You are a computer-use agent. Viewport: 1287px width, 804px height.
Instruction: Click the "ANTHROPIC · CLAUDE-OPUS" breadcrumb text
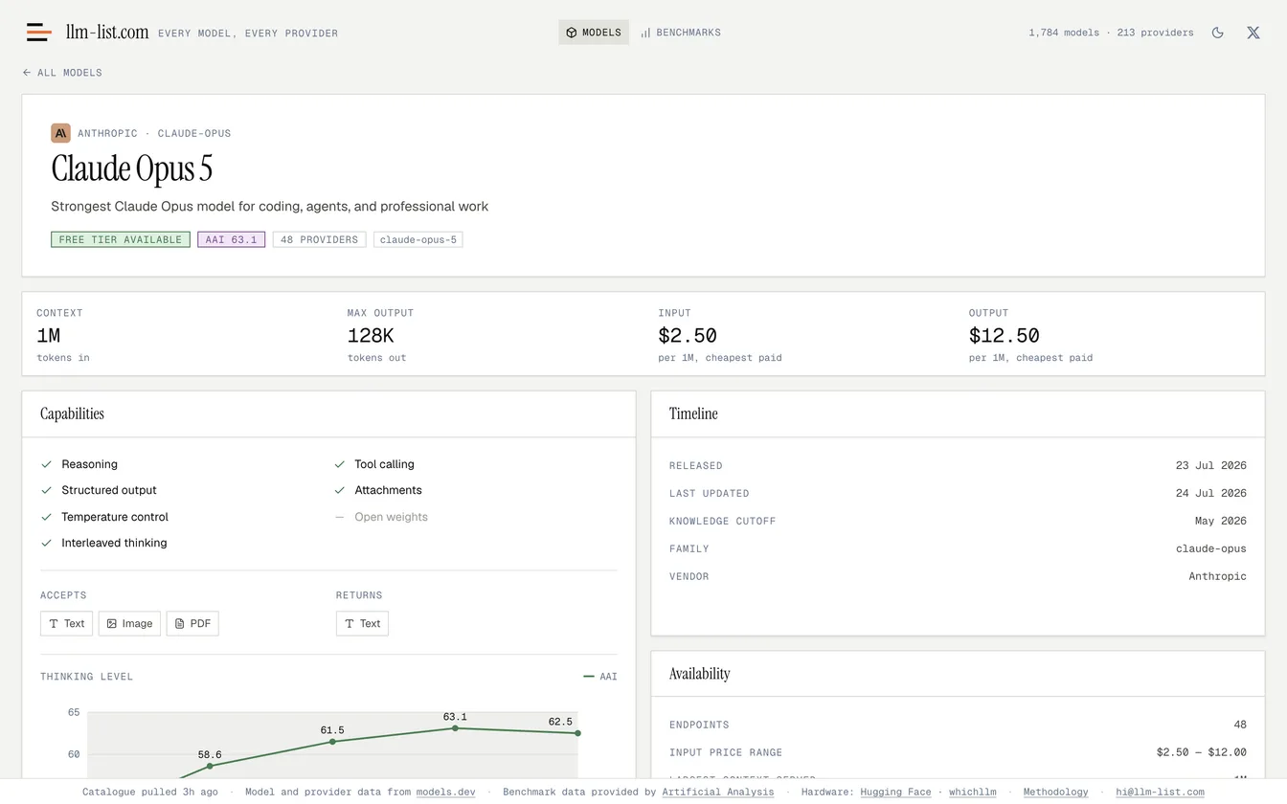pyautogui.click(x=154, y=134)
